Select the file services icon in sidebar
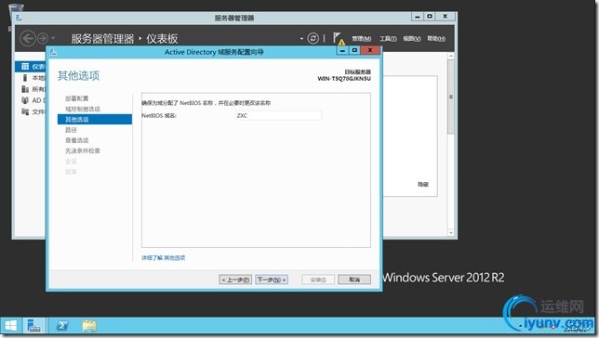This screenshot has width=599, height=338. 25,111
